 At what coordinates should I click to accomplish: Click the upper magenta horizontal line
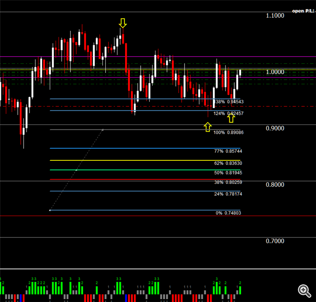tap(158, 57)
